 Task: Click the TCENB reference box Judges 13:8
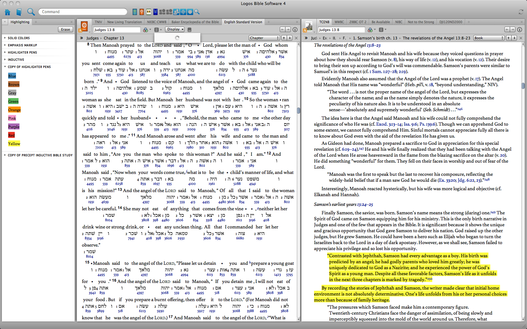point(342,30)
